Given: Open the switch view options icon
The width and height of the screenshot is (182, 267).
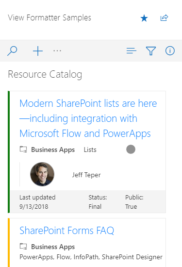Looking at the screenshot, I should (x=131, y=51).
